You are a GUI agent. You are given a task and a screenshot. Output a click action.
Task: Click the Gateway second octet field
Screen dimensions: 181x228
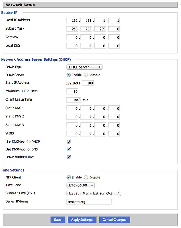point(86,37)
